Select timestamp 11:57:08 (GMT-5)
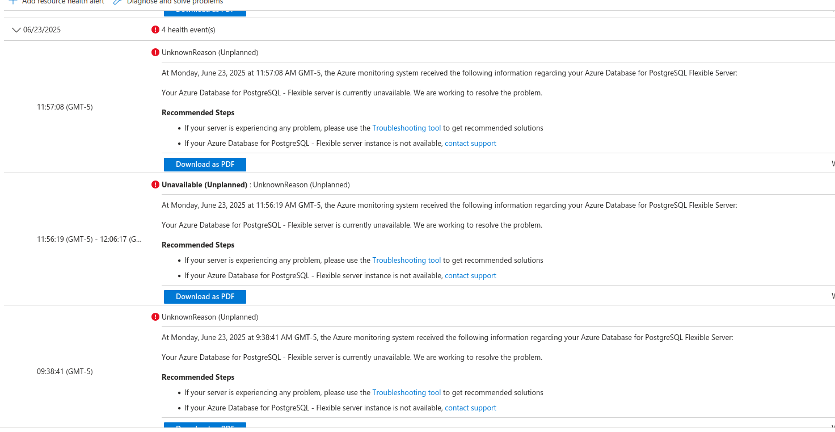The height and width of the screenshot is (432, 835). coord(65,107)
